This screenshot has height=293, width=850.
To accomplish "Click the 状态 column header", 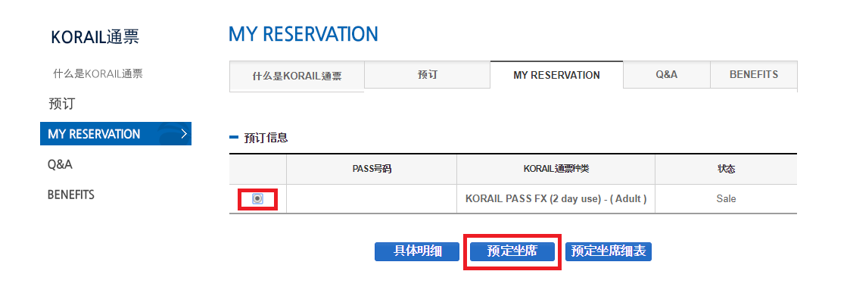I will click(x=726, y=170).
